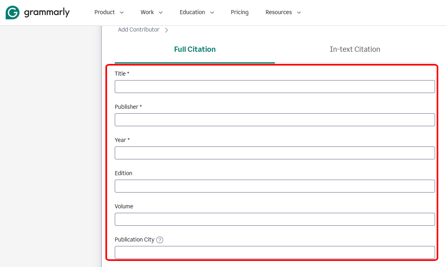Focus the Edition input field
The image size is (446, 267).
coord(275,186)
